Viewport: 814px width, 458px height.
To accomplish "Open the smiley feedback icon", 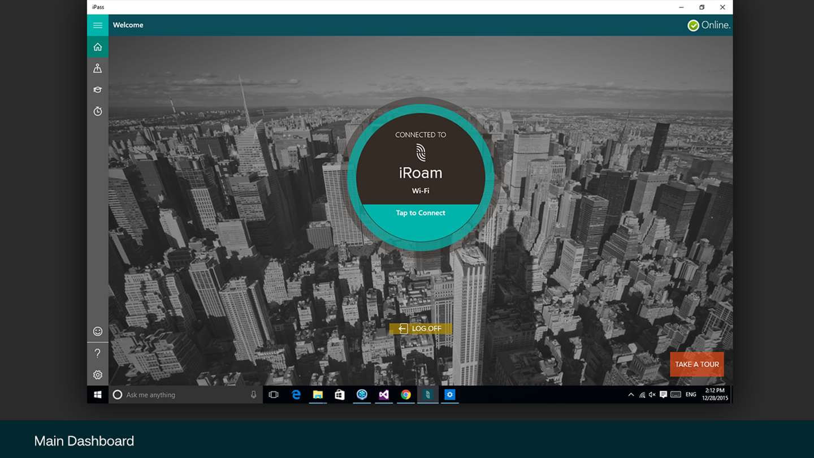I will pos(98,331).
